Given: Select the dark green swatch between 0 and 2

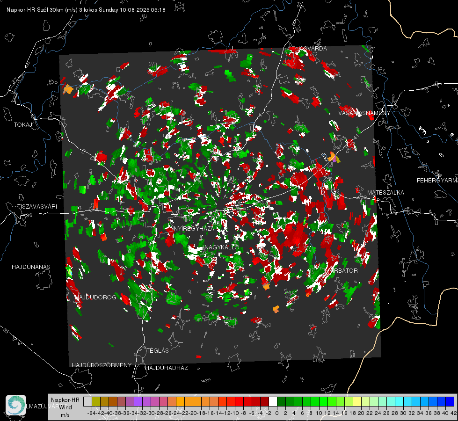Looking at the screenshot, I should tap(281, 401).
